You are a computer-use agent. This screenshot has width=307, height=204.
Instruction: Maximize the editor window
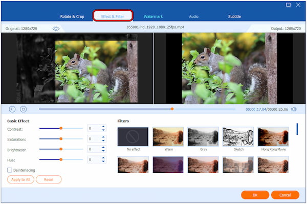click(288, 5)
